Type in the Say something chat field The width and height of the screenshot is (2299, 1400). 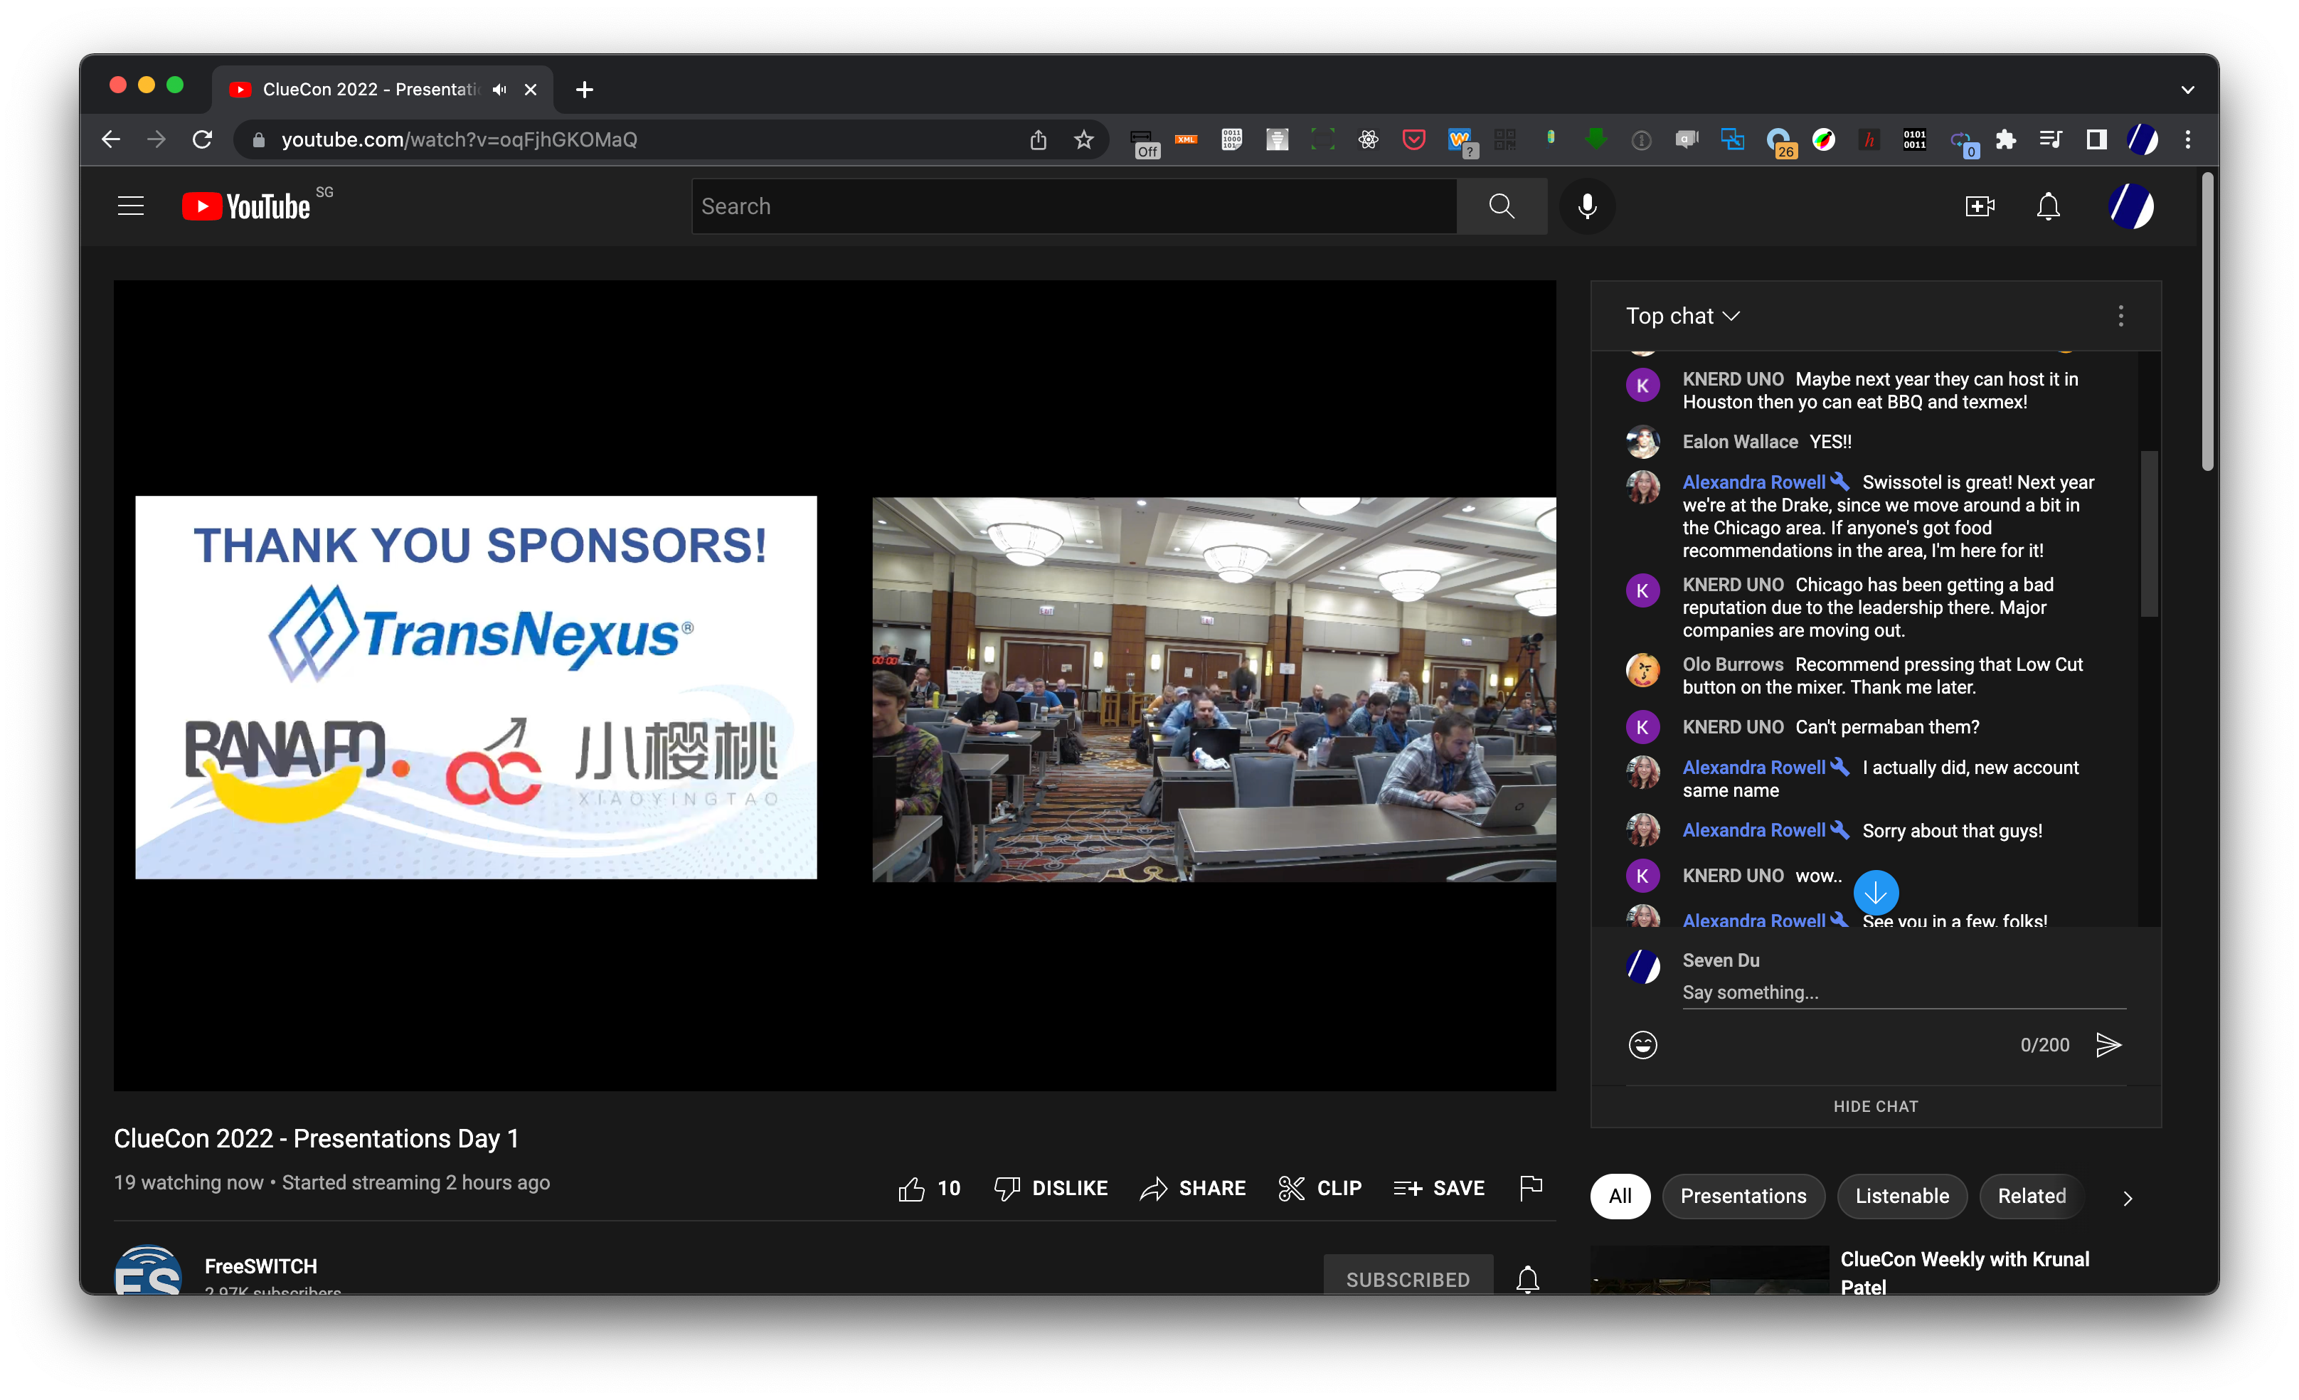click(1904, 992)
